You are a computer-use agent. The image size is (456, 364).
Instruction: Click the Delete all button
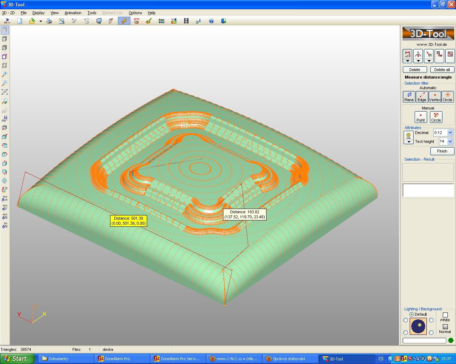[442, 70]
